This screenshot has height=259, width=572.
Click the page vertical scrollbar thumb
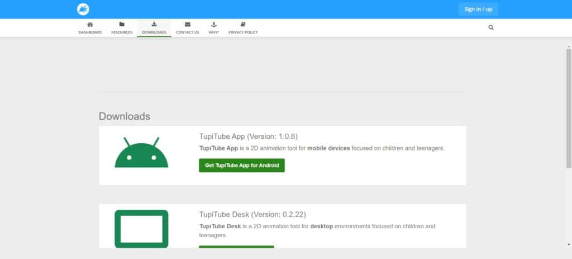click(569, 109)
